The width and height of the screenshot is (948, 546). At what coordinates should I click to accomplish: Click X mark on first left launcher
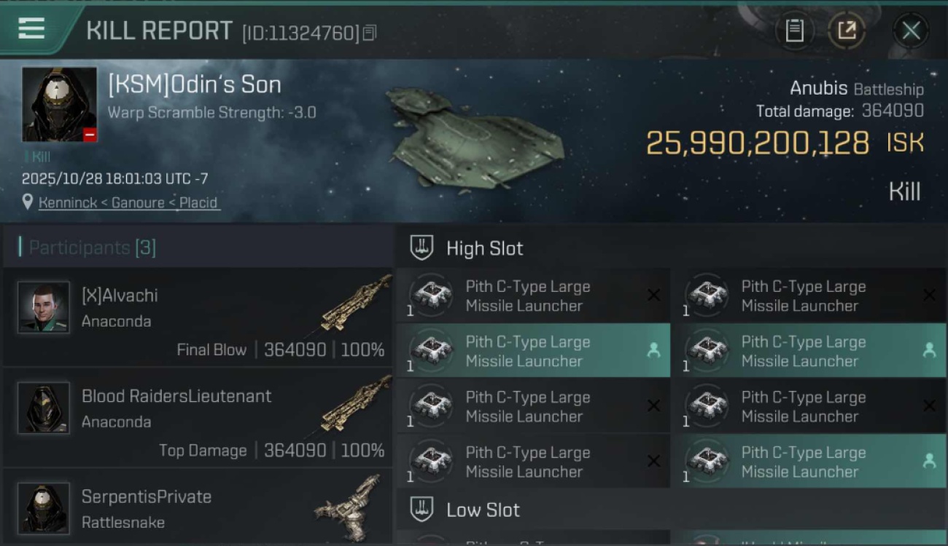(653, 296)
